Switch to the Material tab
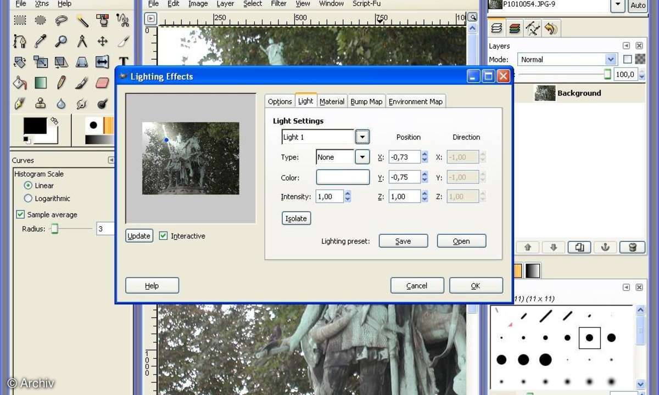Viewport: 659px width, 395px height. coord(332,101)
